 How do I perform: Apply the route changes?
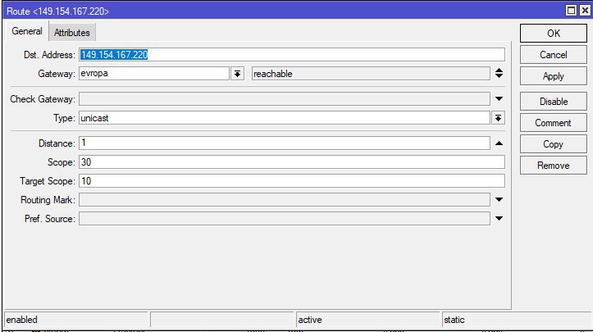(x=554, y=76)
